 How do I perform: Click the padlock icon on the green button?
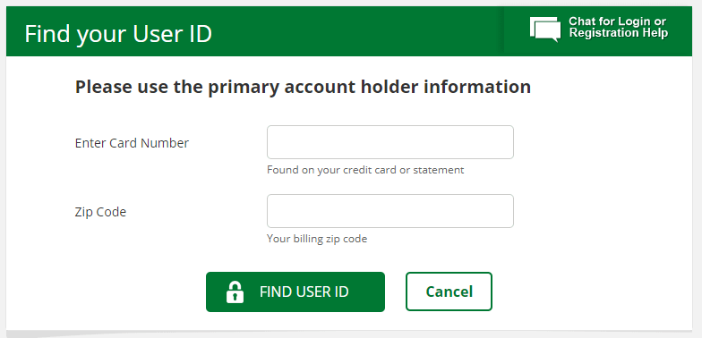point(235,292)
